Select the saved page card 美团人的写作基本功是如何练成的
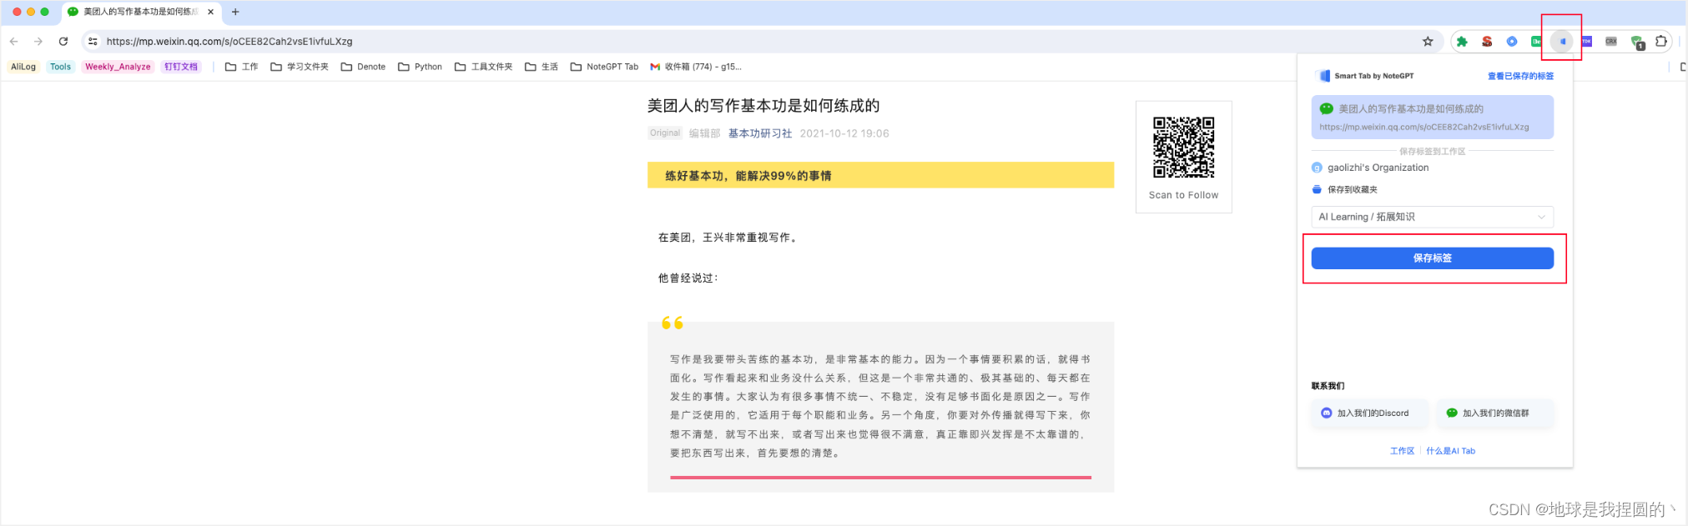1688x526 pixels. [1433, 117]
